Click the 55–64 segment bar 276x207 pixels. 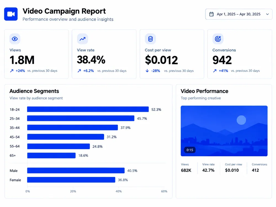coord(59,146)
